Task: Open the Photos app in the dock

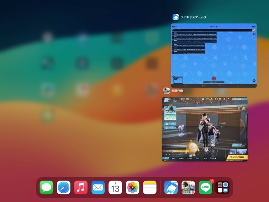Action: click(132, 187)
